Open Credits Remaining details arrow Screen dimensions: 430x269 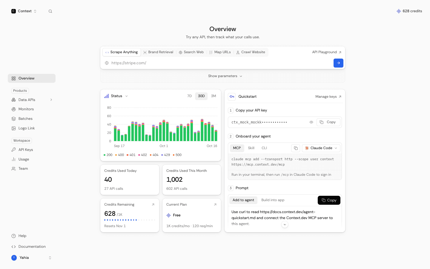point(153,205)
